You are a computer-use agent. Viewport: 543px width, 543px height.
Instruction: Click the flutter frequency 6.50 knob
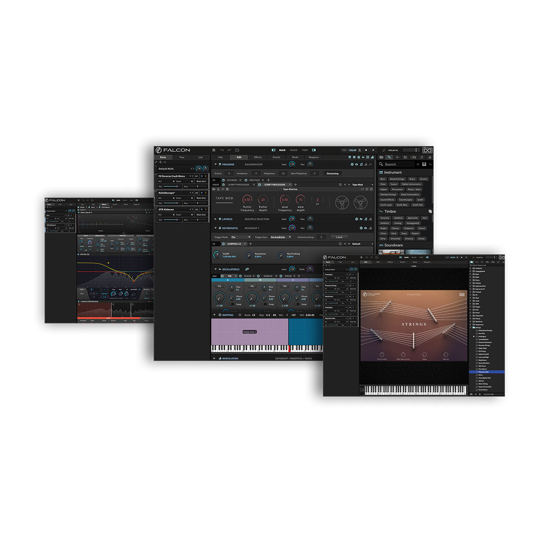[247, 200]
